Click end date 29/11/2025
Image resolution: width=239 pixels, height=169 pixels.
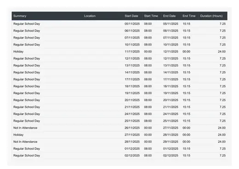tap(171, 141)
